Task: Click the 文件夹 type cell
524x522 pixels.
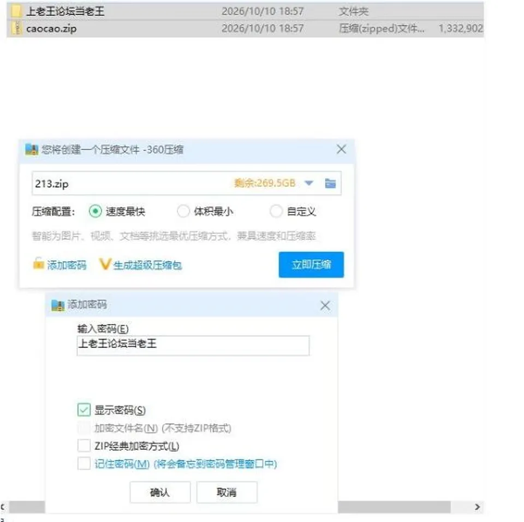Action: tap(354, 11)
